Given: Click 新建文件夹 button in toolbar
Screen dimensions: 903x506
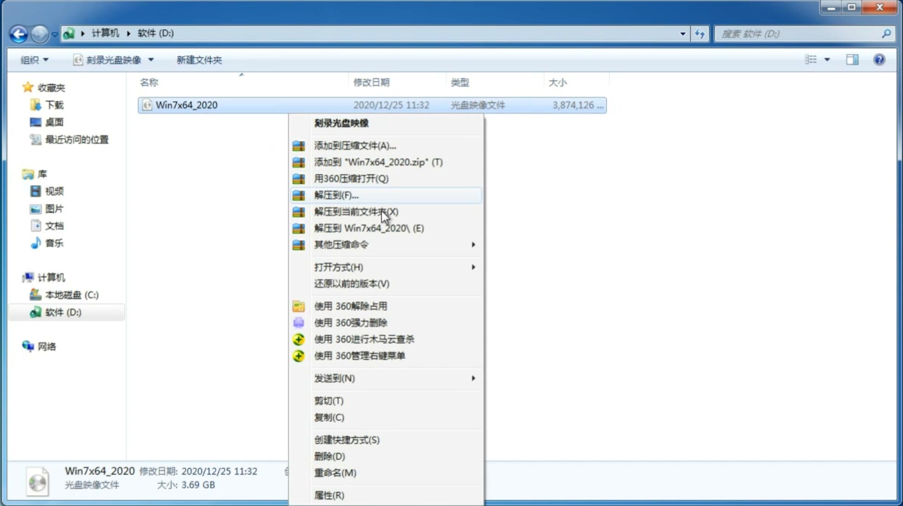Looking at the screenshot, I should click(199, 59).
